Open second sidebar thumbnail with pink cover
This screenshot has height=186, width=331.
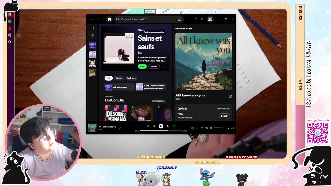(x=92, y=54)
